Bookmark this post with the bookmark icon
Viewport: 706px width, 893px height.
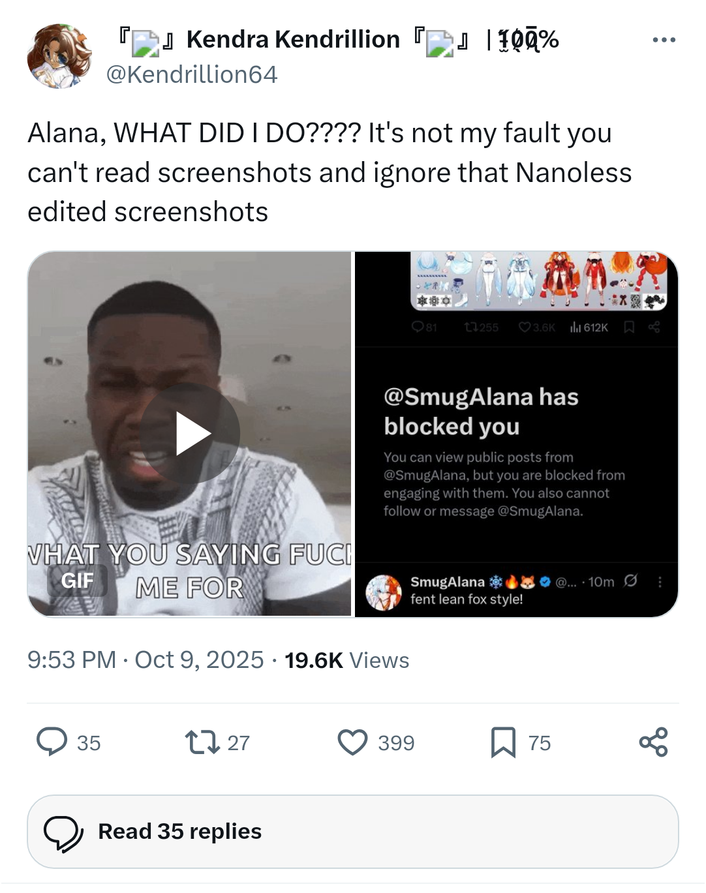point(503,742)
